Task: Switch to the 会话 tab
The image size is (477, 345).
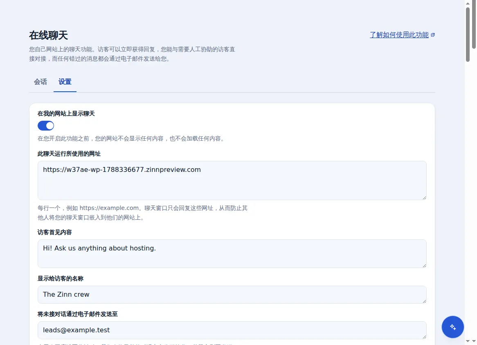Action: pyautogui.click(x=40, y=82)
